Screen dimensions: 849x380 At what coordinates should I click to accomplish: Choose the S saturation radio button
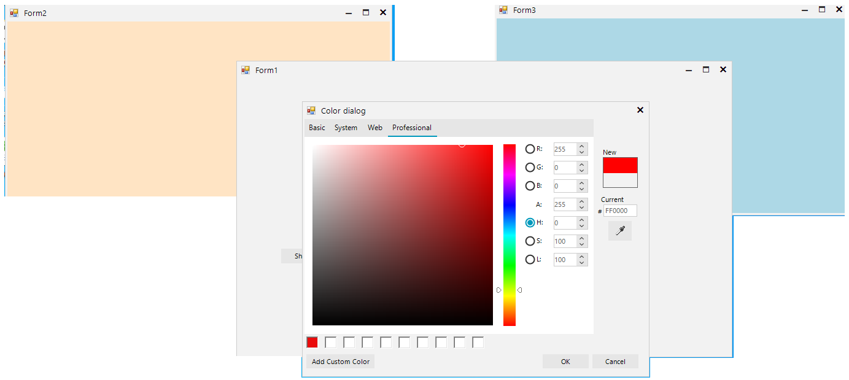point(530,241)
